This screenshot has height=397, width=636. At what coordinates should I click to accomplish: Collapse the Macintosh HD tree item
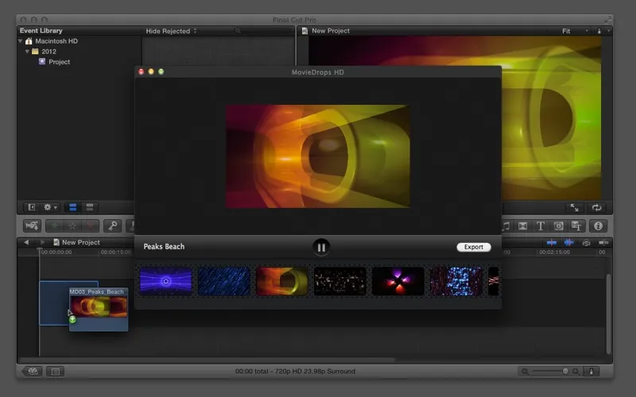(x=21, y=41)
